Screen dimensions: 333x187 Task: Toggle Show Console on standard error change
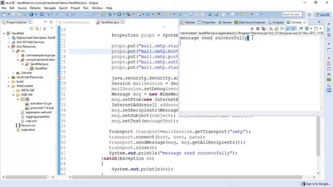coord(293,29)
